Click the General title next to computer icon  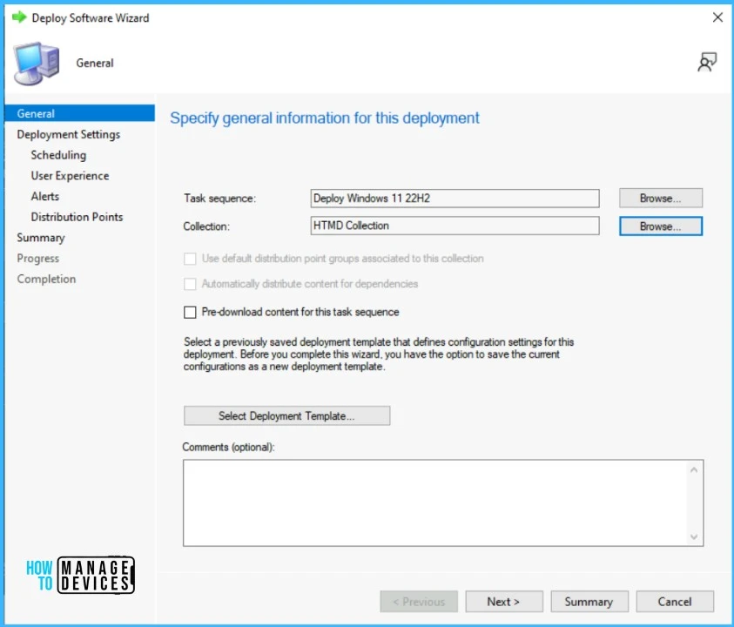point(95,64)
